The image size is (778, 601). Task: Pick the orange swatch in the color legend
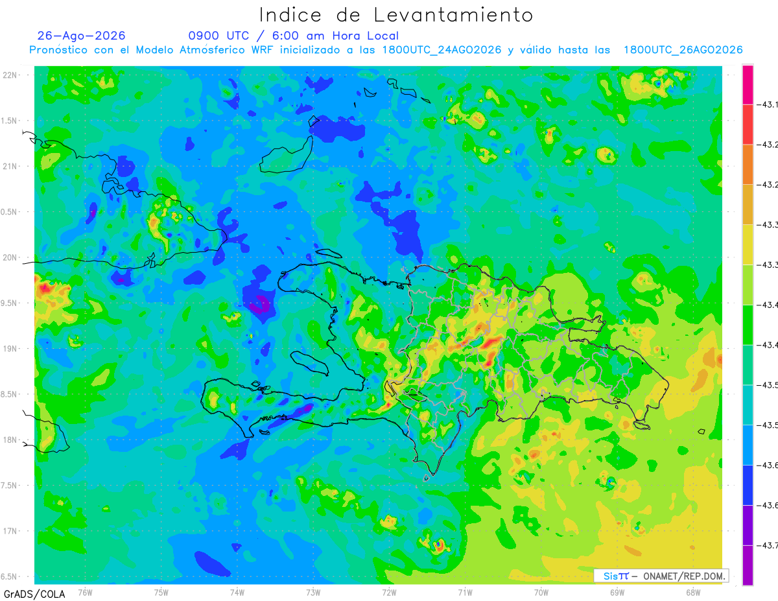748,164
